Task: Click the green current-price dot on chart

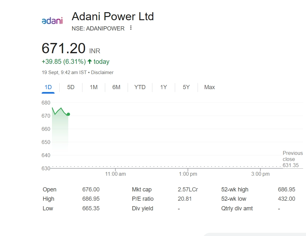Action: point(68,114)
